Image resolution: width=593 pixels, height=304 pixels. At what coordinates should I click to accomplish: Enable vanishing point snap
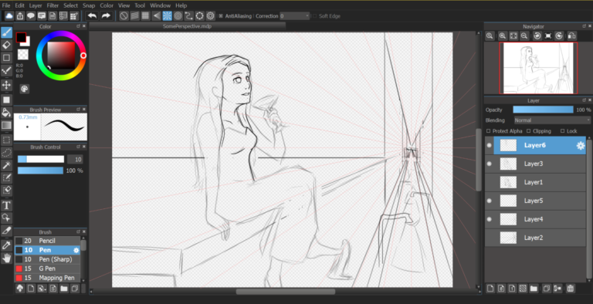tap(157, 16)
